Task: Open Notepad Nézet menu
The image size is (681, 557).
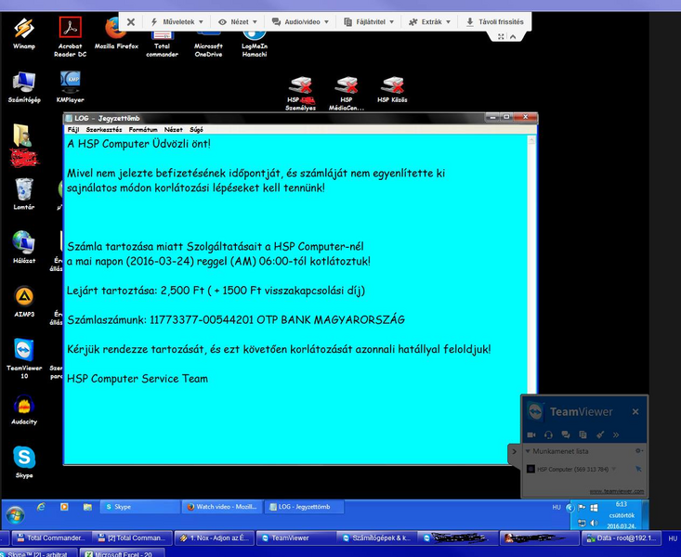Action: (174, 129)
